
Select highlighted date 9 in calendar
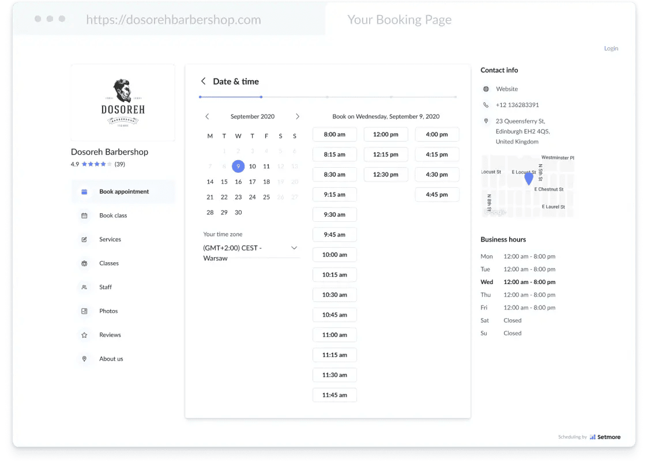pyautogui.click(x=238, y=167)
